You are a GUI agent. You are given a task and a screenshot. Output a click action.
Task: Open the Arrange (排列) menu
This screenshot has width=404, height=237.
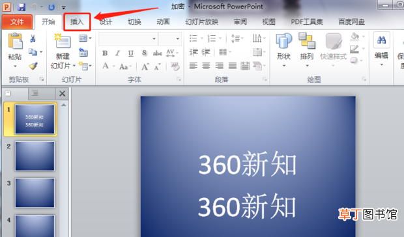(307, 49)
